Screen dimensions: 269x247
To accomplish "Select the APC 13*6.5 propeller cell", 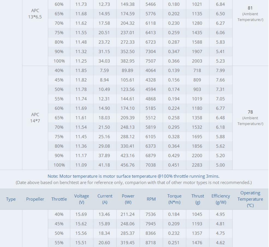I will [35, 14].
